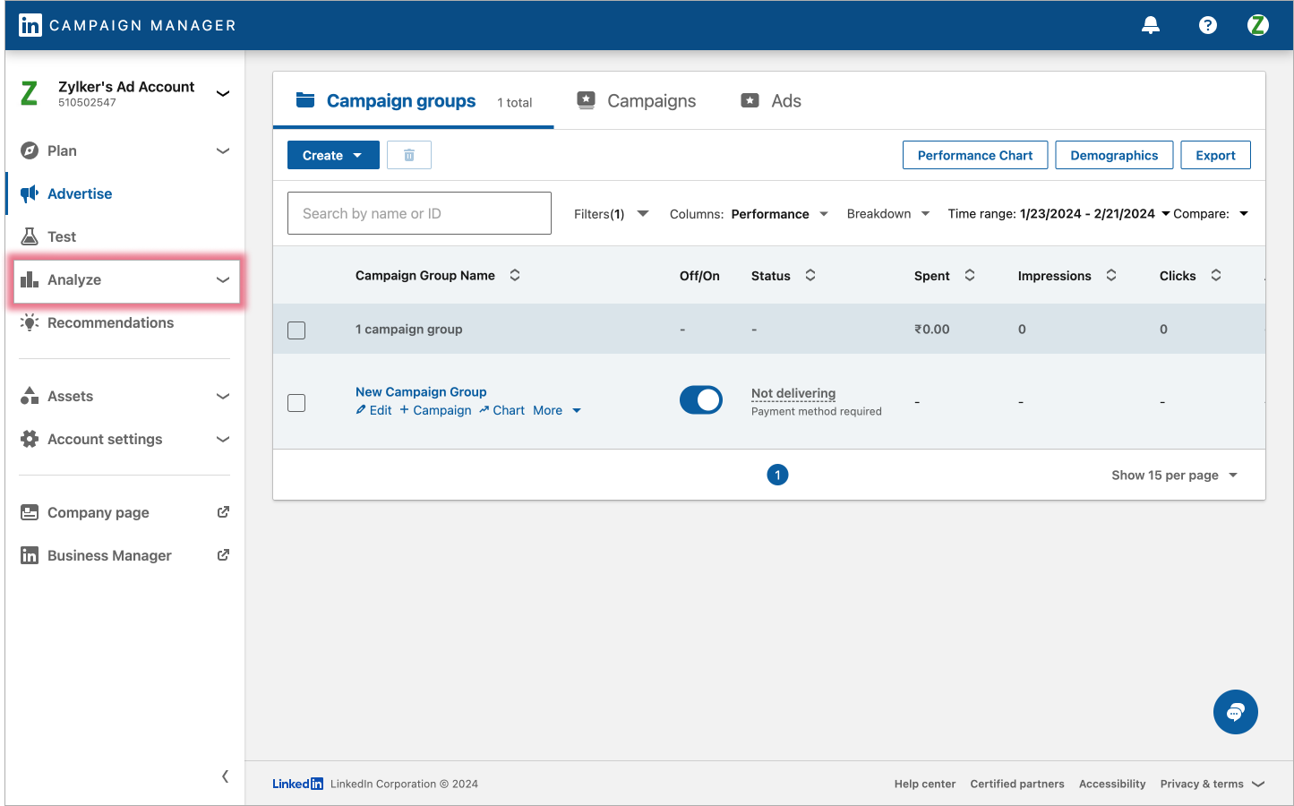1294x806 pixels.
Task: Open the notifications bell icon
Action: coord(1151,25)
